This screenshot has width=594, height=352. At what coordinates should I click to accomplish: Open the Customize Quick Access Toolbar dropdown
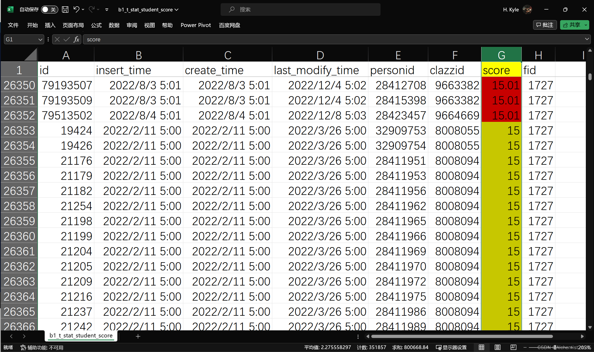(107, 10)
